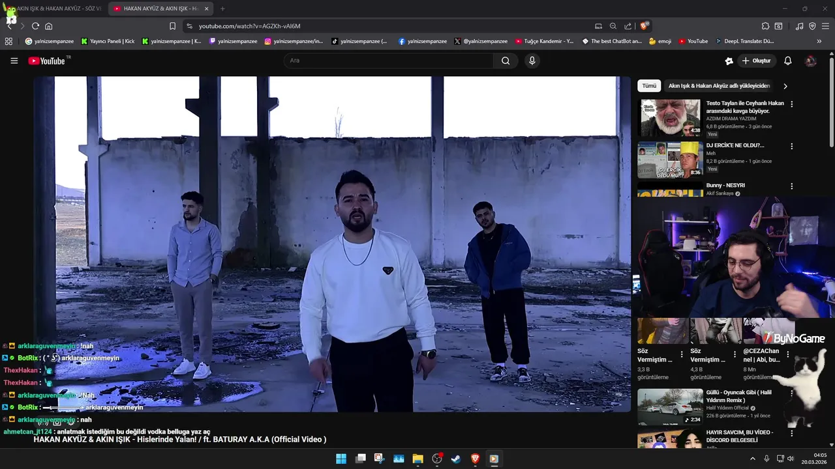Go to the browser home page icon
This screenshot has height=469, width=835.
(x=48, y=26)
